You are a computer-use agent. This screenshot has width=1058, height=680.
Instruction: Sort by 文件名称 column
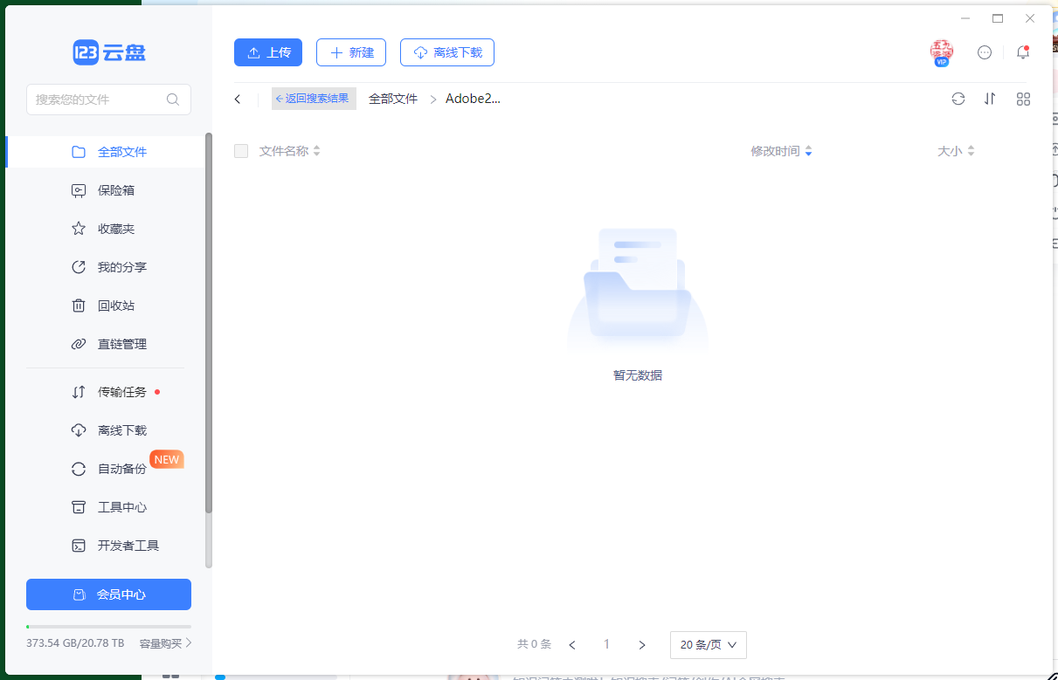pyautogui.click(x=289, y=151)
